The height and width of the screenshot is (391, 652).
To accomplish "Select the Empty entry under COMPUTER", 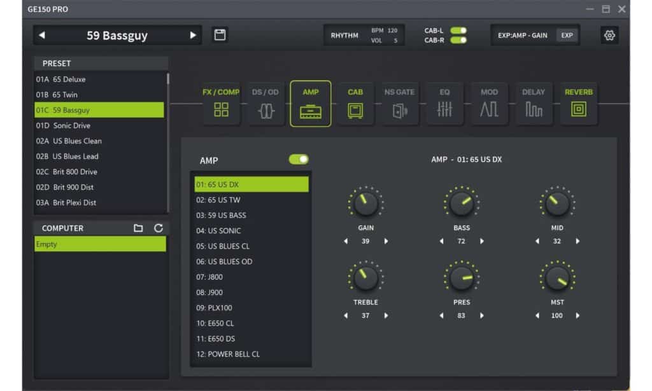I will click(100, 244).
